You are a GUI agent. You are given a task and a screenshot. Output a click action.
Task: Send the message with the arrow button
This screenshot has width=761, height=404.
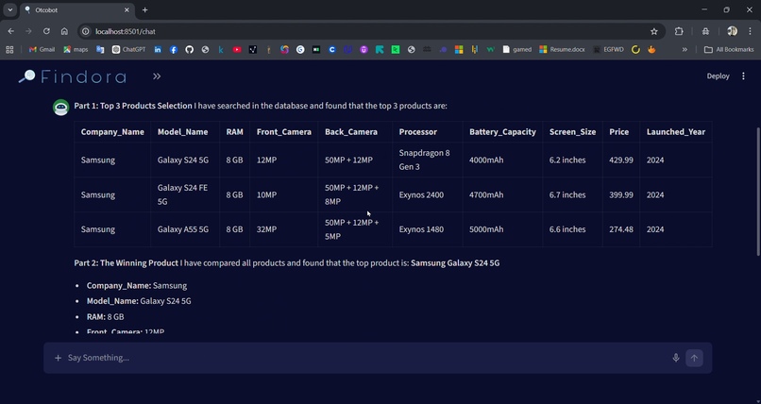(x=694, y=358)
